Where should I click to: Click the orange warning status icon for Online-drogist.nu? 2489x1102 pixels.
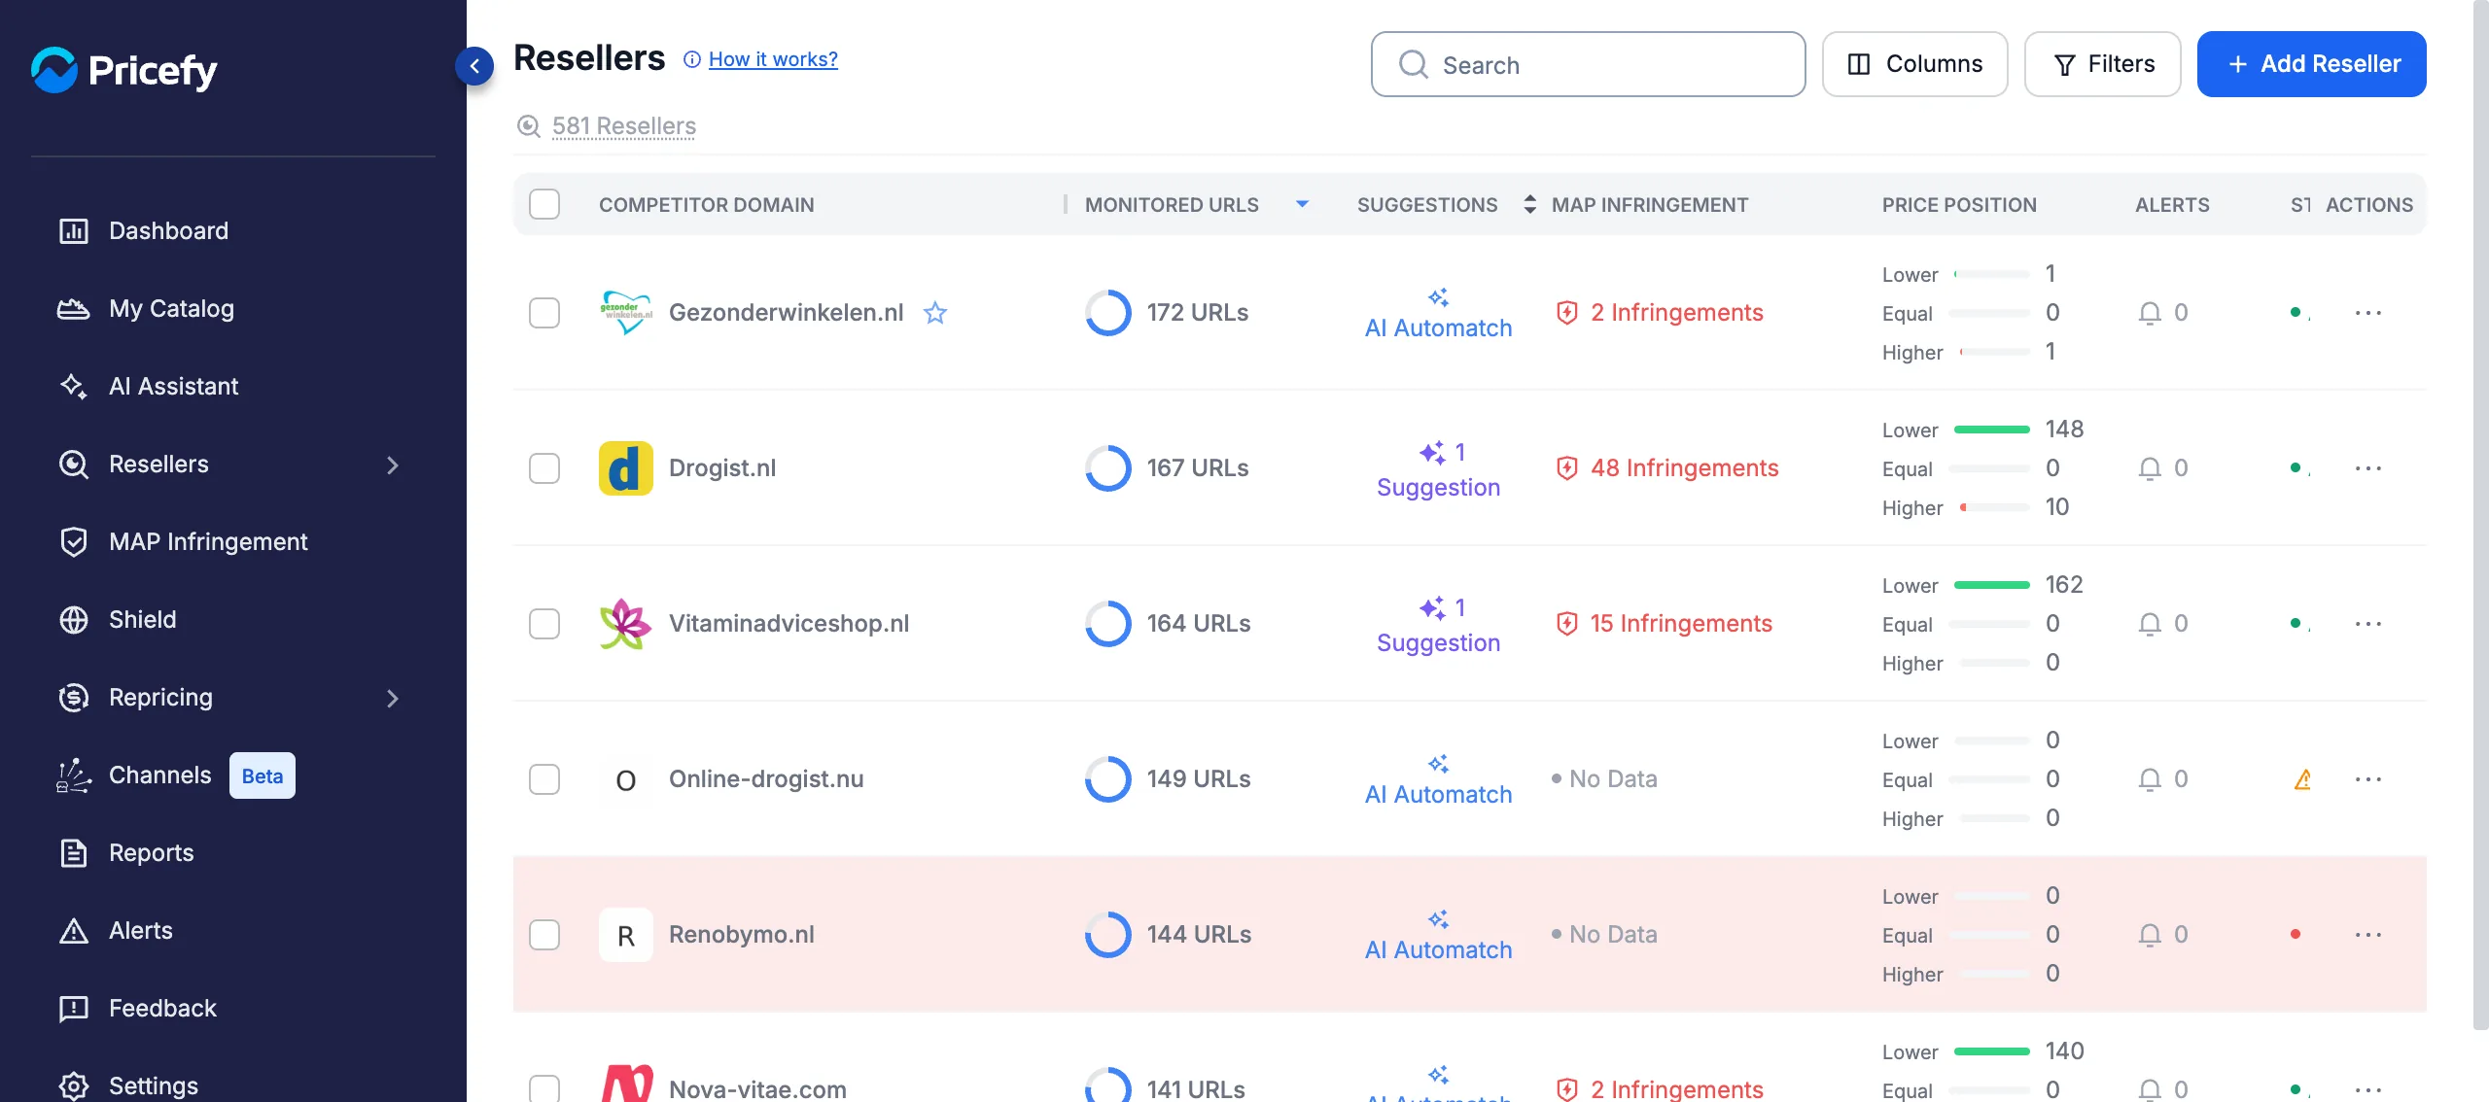click(2302, 779)
